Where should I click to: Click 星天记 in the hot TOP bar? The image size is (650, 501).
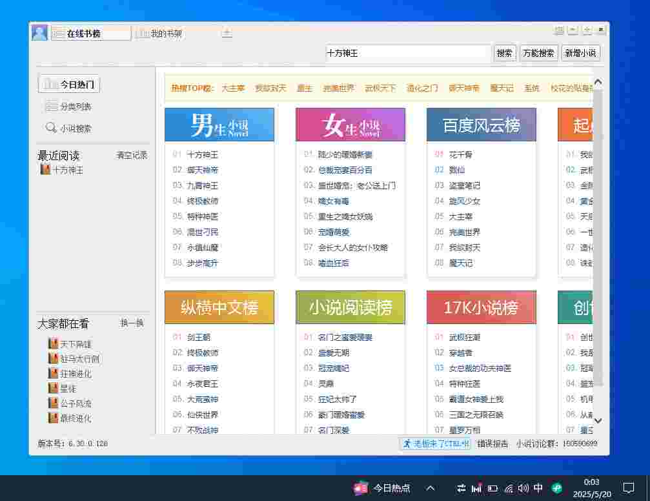point(502,88)
